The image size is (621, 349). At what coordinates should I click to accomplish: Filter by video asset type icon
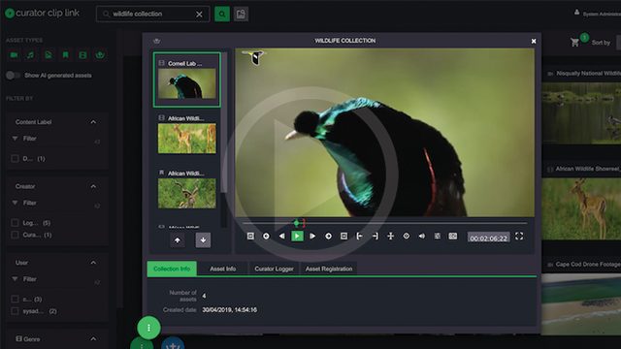[14, 55]
